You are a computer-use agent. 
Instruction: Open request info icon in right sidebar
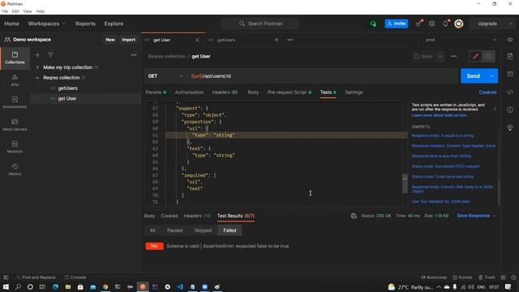(x=510, y=109)
